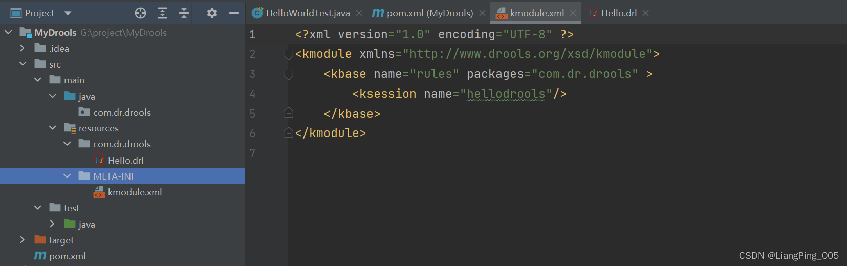Select the resources folder
This screenshot has height=266, width=847.
pyautogui.click(x=99, y=128)
